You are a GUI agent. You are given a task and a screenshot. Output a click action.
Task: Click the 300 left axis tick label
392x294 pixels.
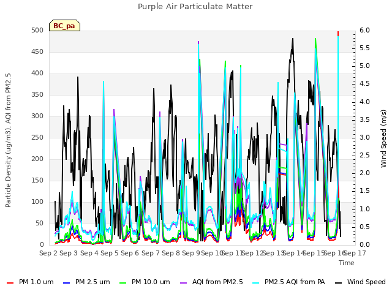37,116
